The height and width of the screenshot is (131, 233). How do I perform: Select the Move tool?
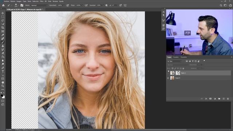[3, 13]
